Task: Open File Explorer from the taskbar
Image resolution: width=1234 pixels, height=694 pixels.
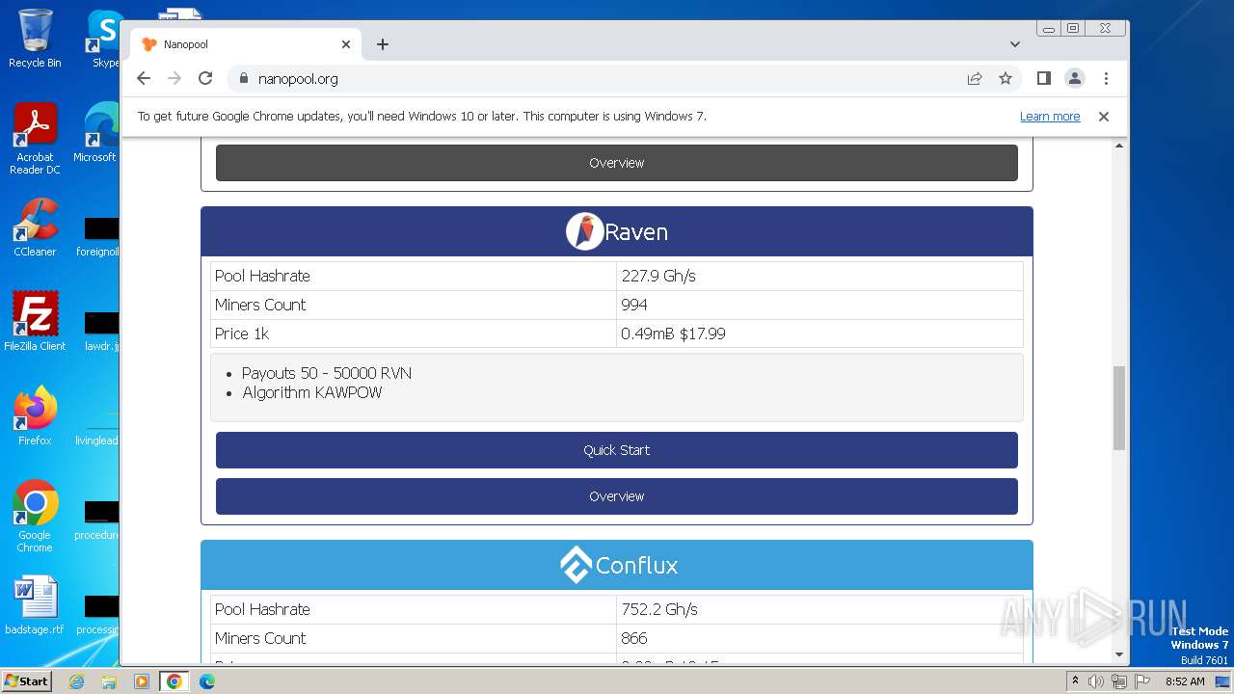Action: (109, 681)
